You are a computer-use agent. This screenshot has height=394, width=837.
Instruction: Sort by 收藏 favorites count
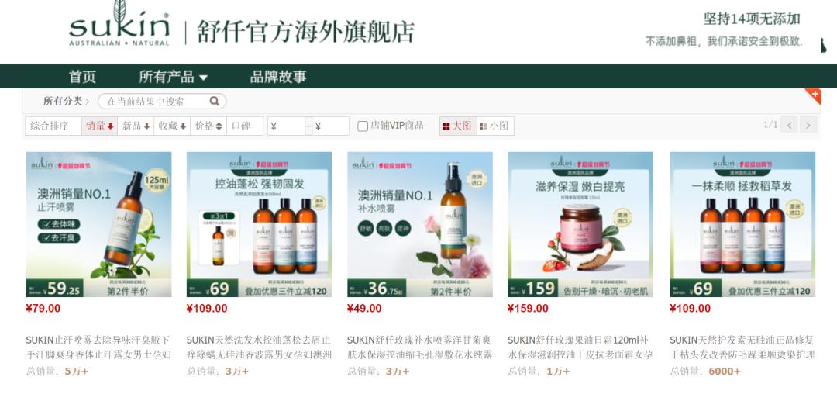click(x=172, y=126)
